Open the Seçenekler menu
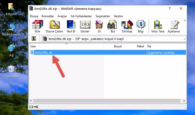This screenshot has height=115, width=195. [103, 16]
